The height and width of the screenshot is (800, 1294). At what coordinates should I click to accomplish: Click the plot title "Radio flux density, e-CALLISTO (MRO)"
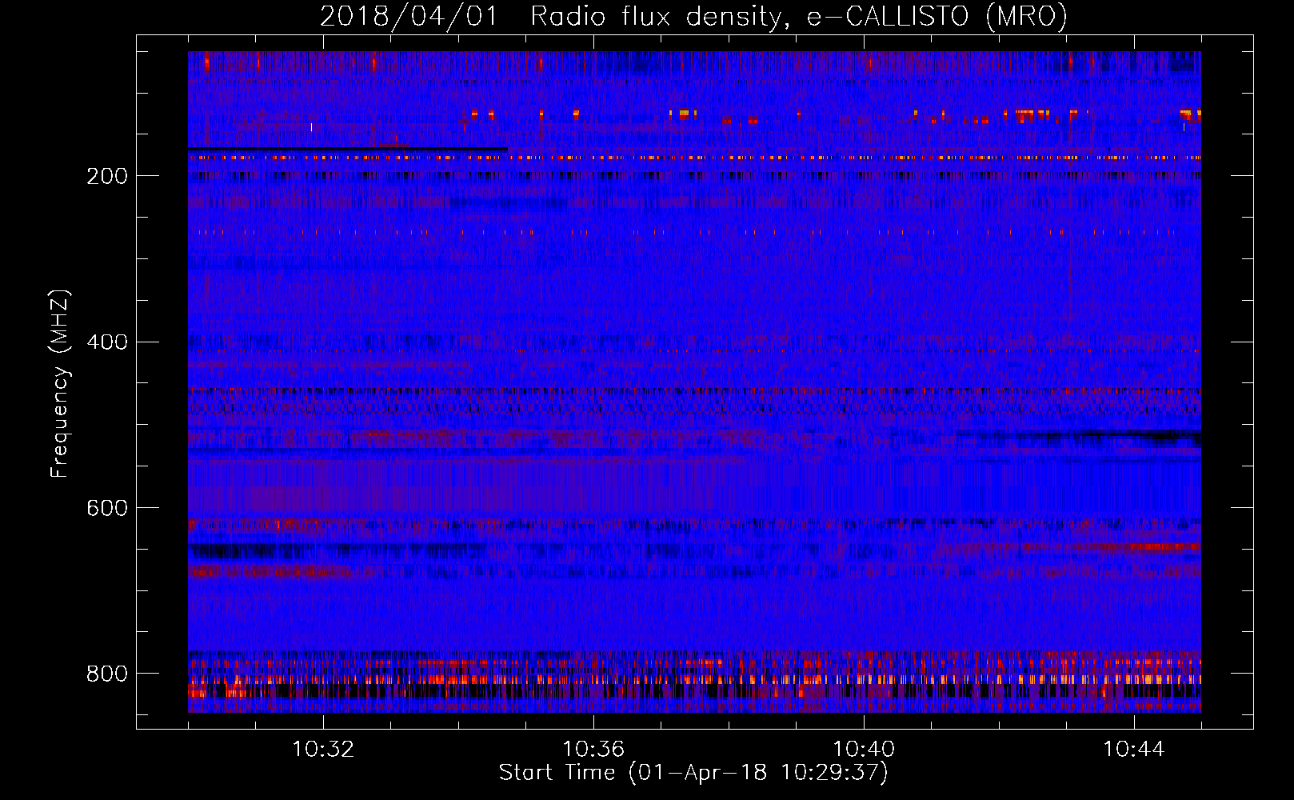pyautogui.click(x=799, y=16)
